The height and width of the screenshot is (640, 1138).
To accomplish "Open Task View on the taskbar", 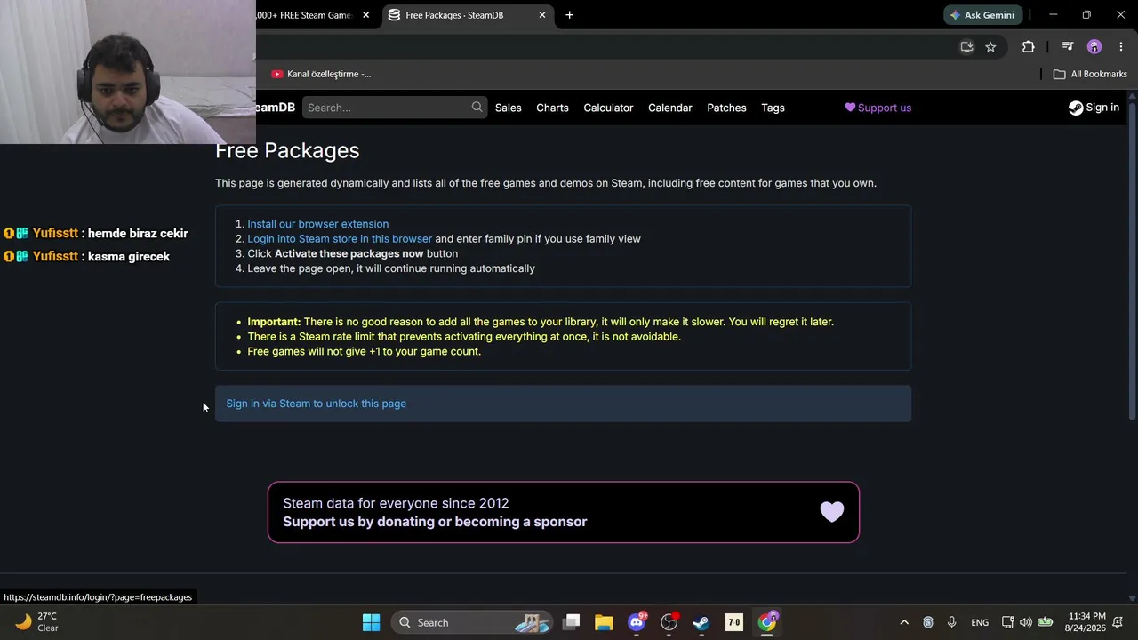I will click(x=572, y=622).
